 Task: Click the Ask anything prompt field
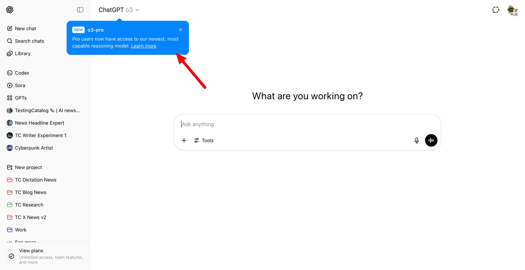pos(307,124)
